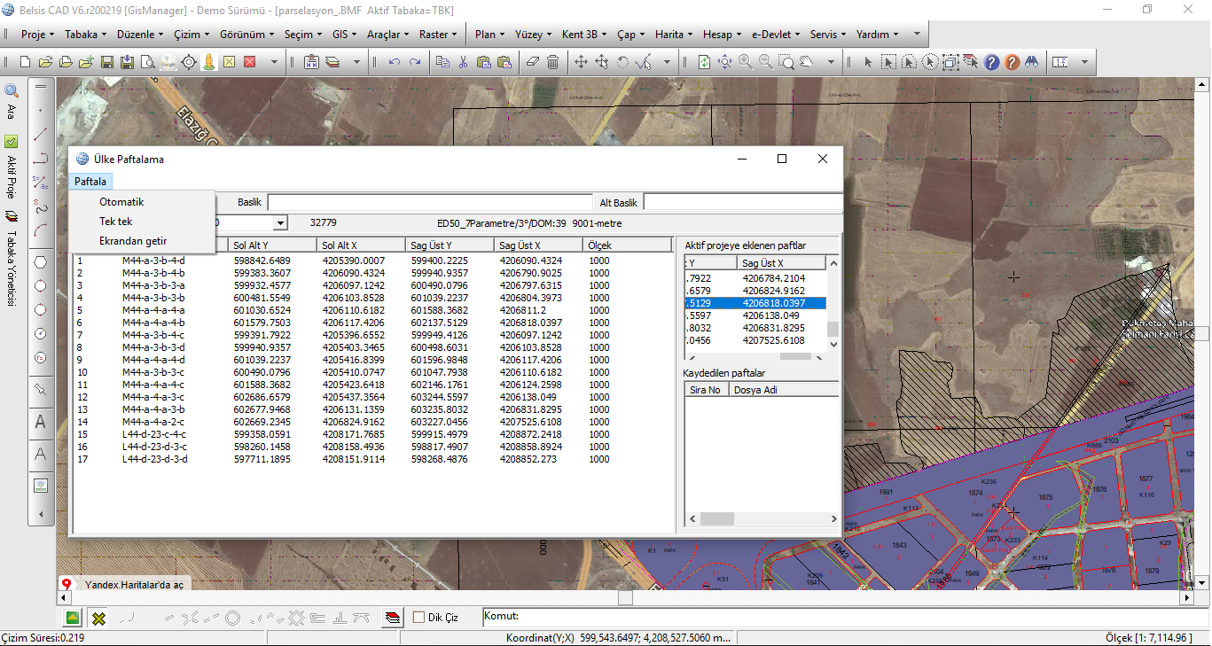
Task: Click the New file icon in the toolbar
Action: click(x=25, y=62)
